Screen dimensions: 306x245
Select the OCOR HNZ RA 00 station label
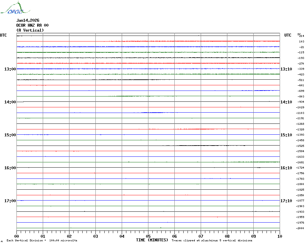click(32, 25)
